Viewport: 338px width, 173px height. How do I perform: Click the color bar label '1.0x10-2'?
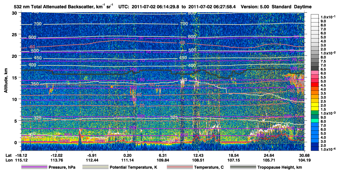(x=328, y=53)
